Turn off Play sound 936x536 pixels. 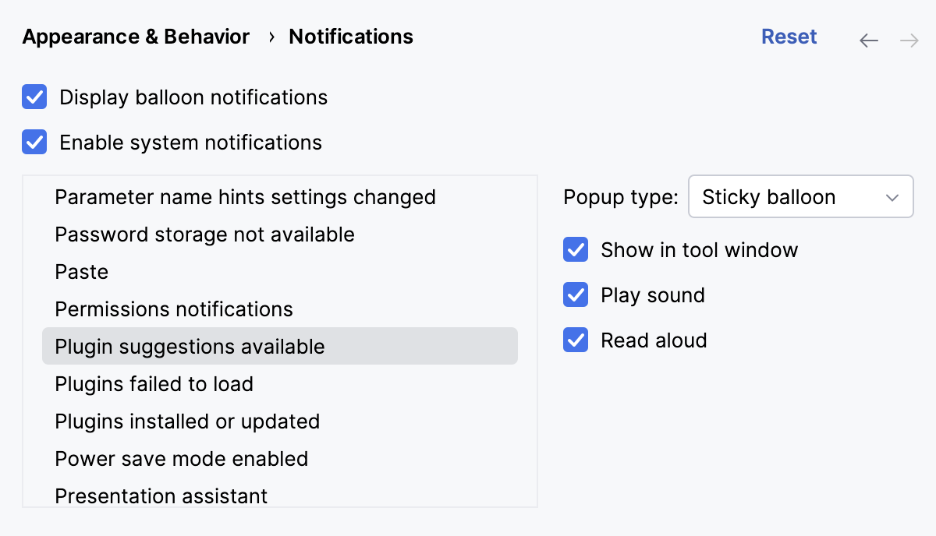(x=575, y=294)
